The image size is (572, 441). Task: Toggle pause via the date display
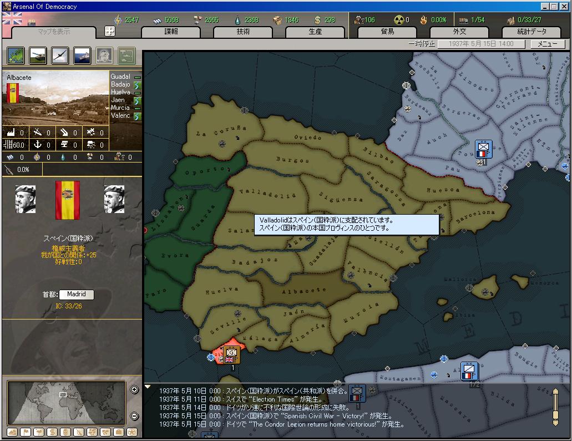click(481, 44)
